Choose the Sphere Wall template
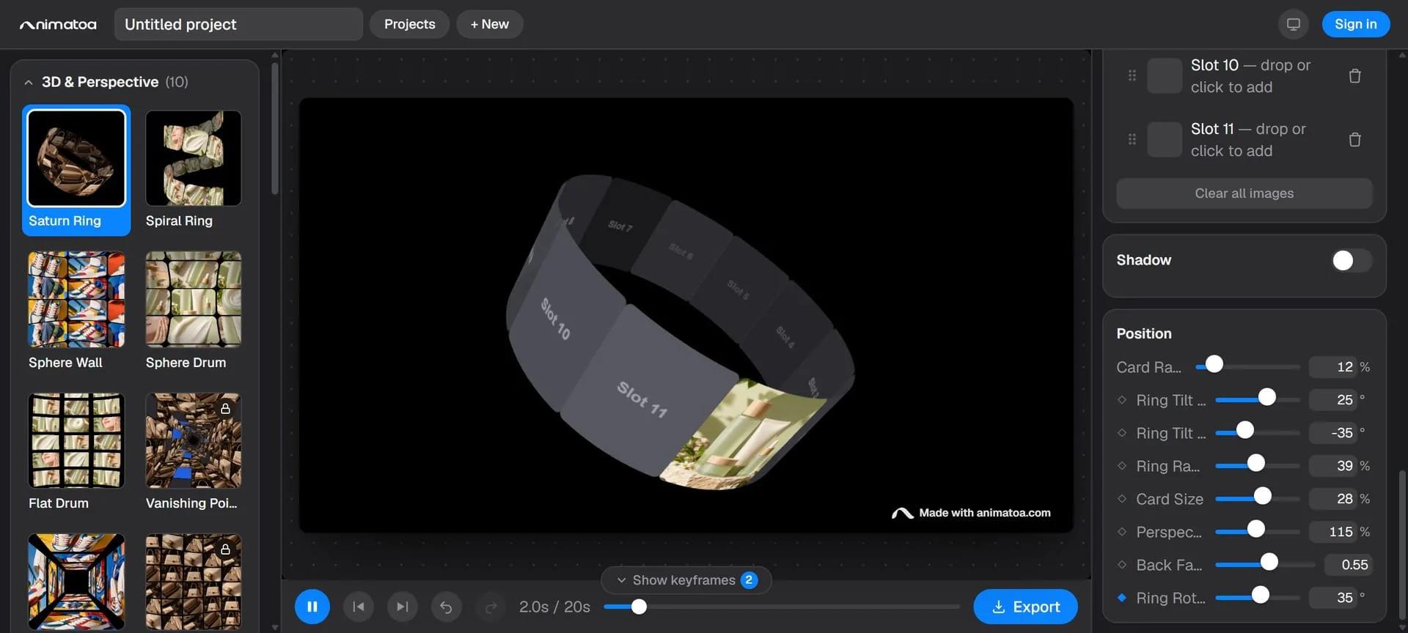 [76, 311]
